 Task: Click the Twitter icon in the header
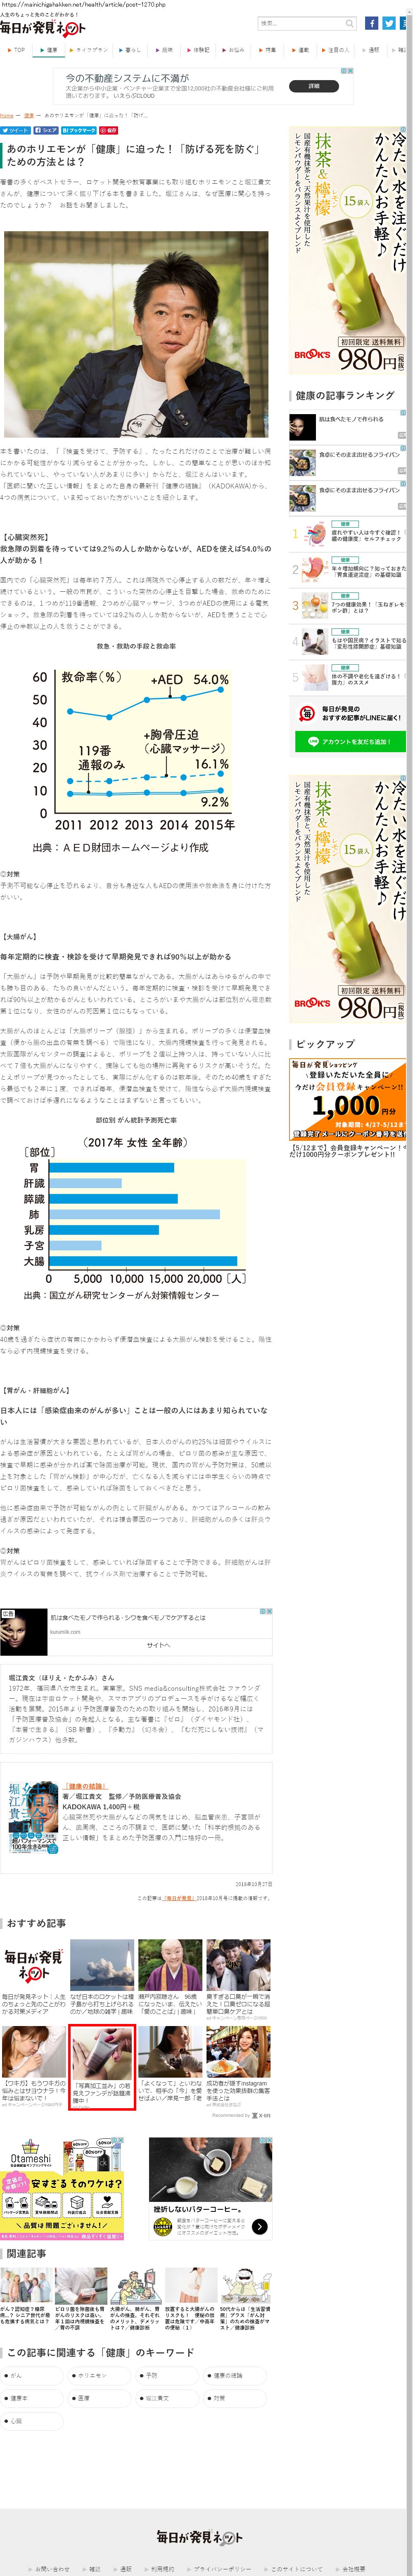(x=389, y=23)
